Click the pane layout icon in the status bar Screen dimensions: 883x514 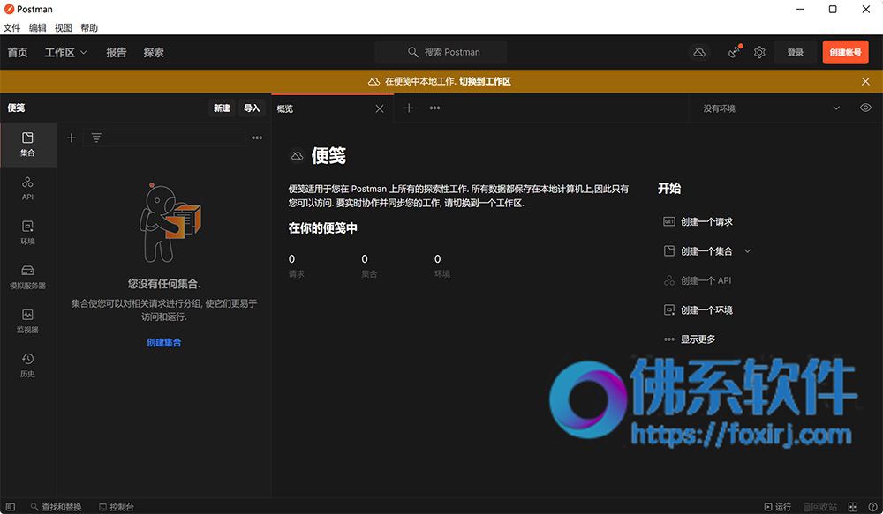[853, 507]
